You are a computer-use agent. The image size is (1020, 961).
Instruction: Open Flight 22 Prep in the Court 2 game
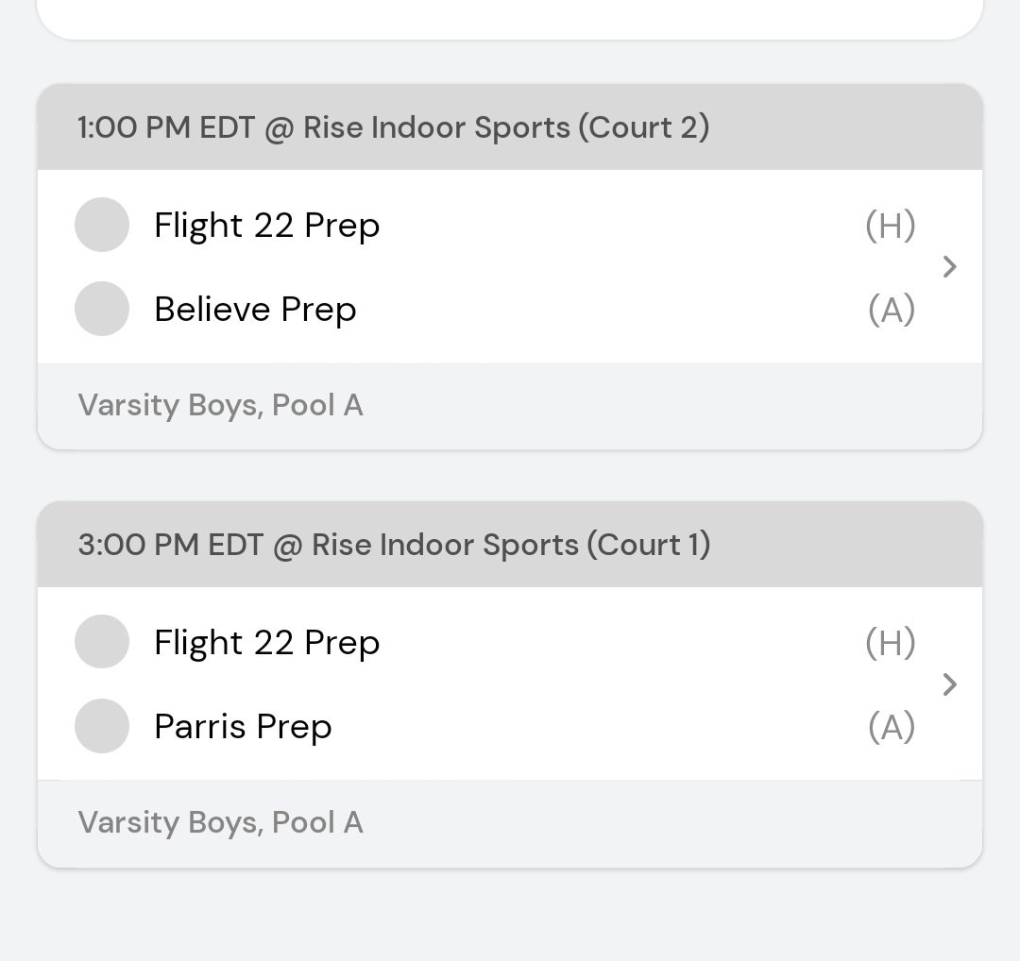click(266, 226)
